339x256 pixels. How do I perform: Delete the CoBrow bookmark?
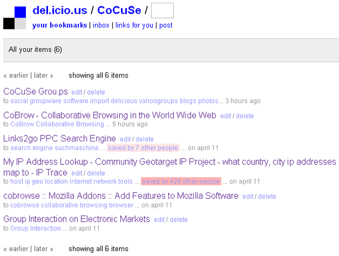[x=245, y=116]
